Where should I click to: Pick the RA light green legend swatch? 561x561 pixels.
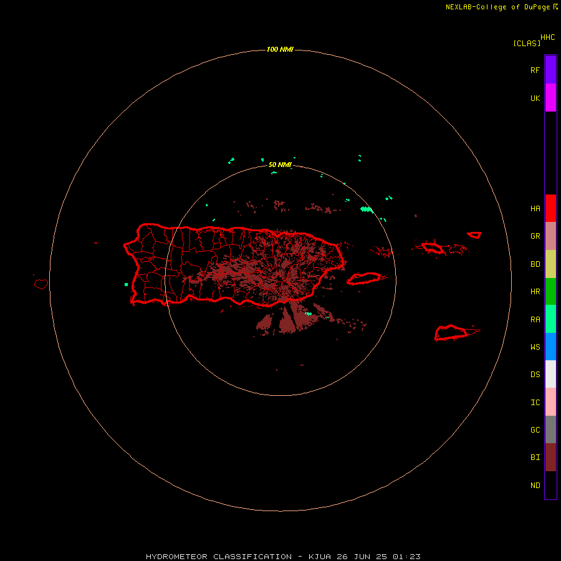coord(550,319)
